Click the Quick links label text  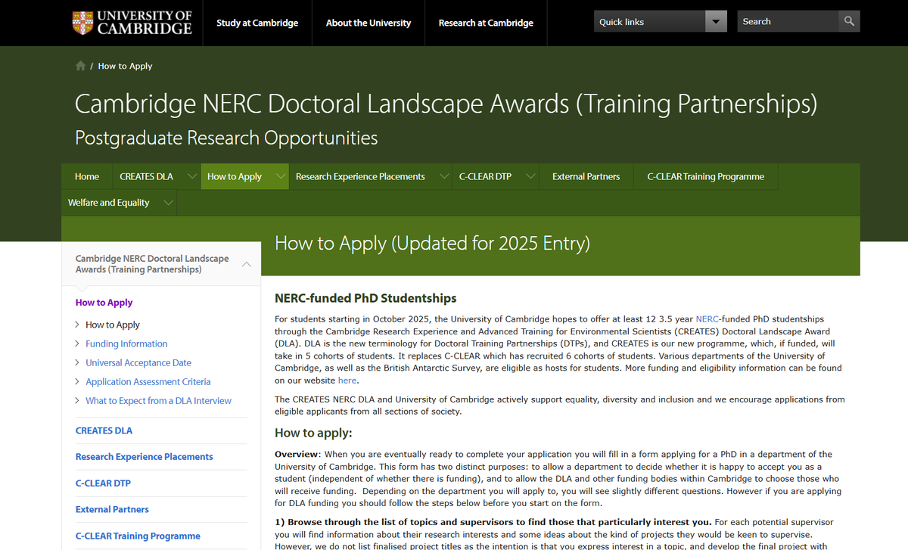click(x=621, y=22)
